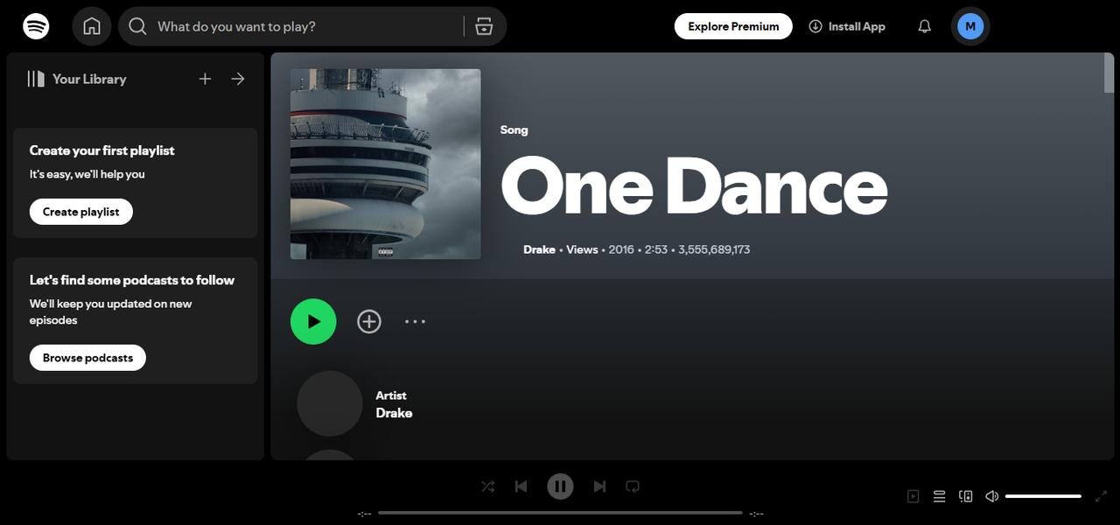The height and width of the screenshot is (525, 1120).
Task: Enable shuffle playback
Action: coord(487,486)
